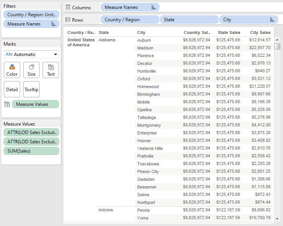283x226 pixels.
Task: Select the State pill on Rows
Action: coord(189,20)
